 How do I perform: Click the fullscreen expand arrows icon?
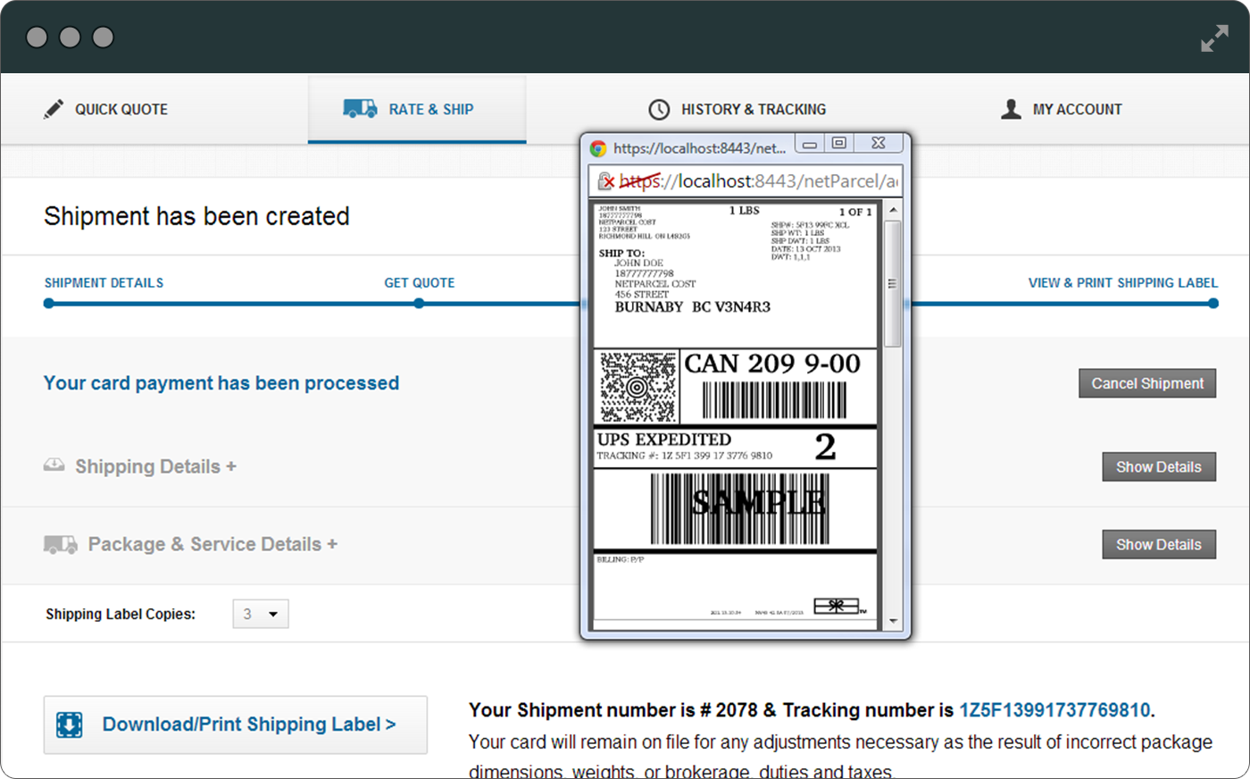point(1214,38)
